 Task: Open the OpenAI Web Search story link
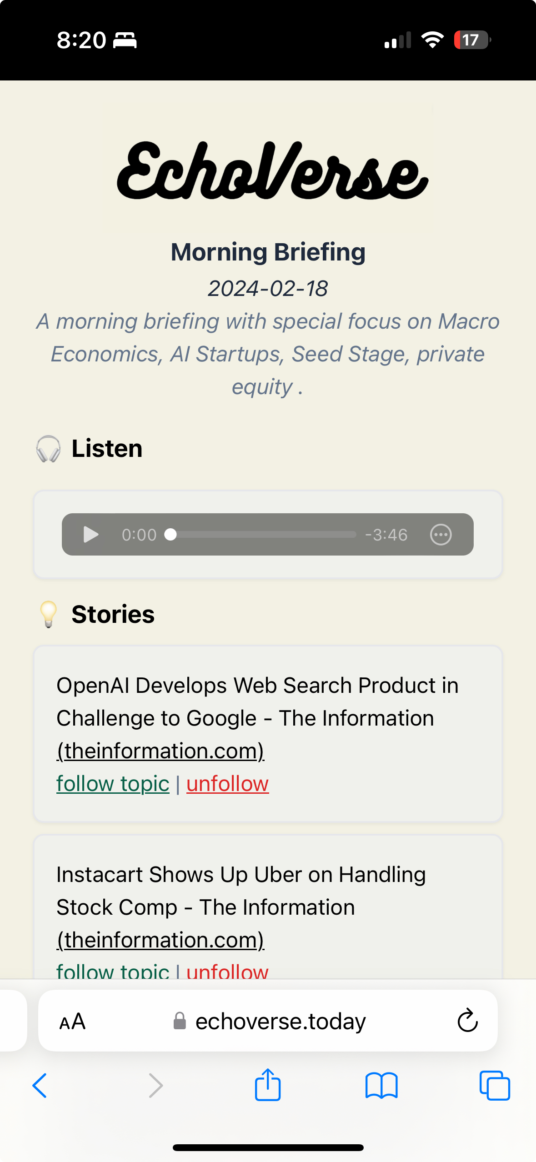257,717
